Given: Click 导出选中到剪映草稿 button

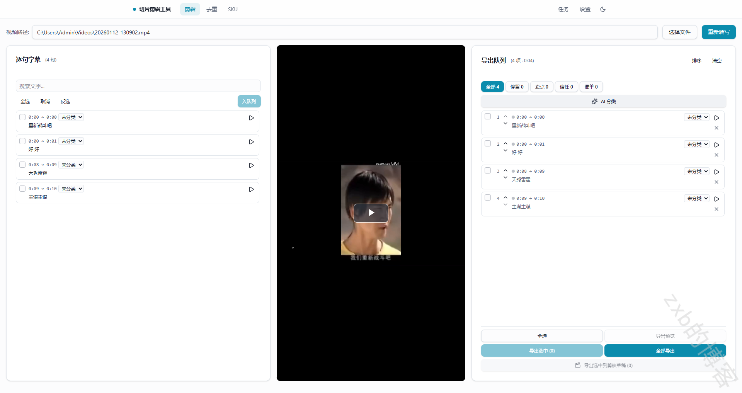Looking at the screenshot, I should 604,365.
